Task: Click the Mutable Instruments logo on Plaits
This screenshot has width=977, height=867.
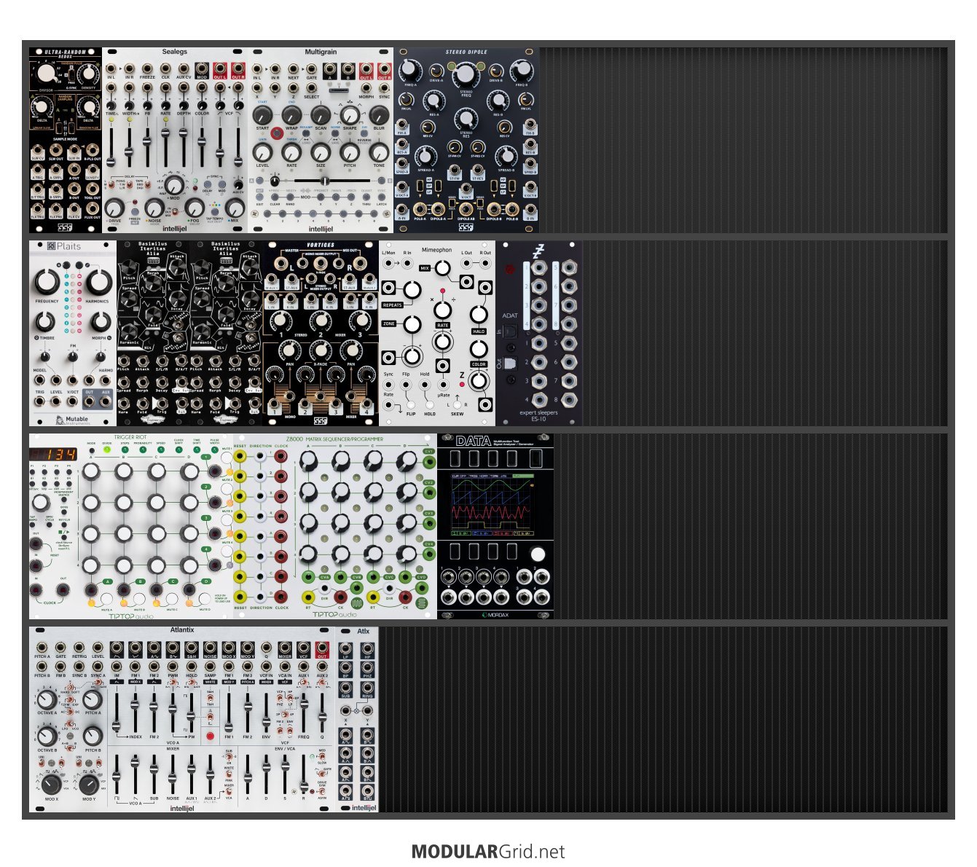Action: pyautogui.click(x=72, y=419)
